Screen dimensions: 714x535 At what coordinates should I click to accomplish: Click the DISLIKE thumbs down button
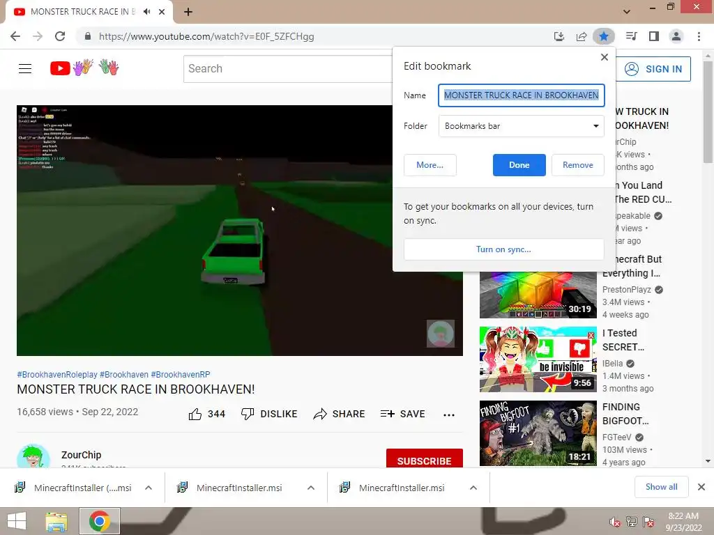(269, 414)
